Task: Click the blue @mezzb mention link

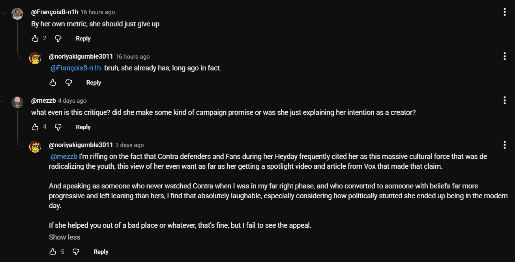Action: click(x=64, y=157)
